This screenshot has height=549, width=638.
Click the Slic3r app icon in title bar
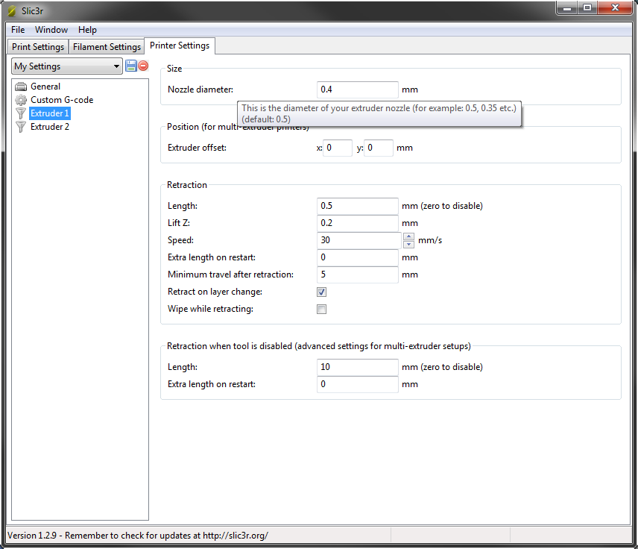[11, 10]
